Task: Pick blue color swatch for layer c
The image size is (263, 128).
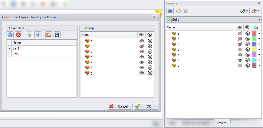Action: [x=254, y=44]
